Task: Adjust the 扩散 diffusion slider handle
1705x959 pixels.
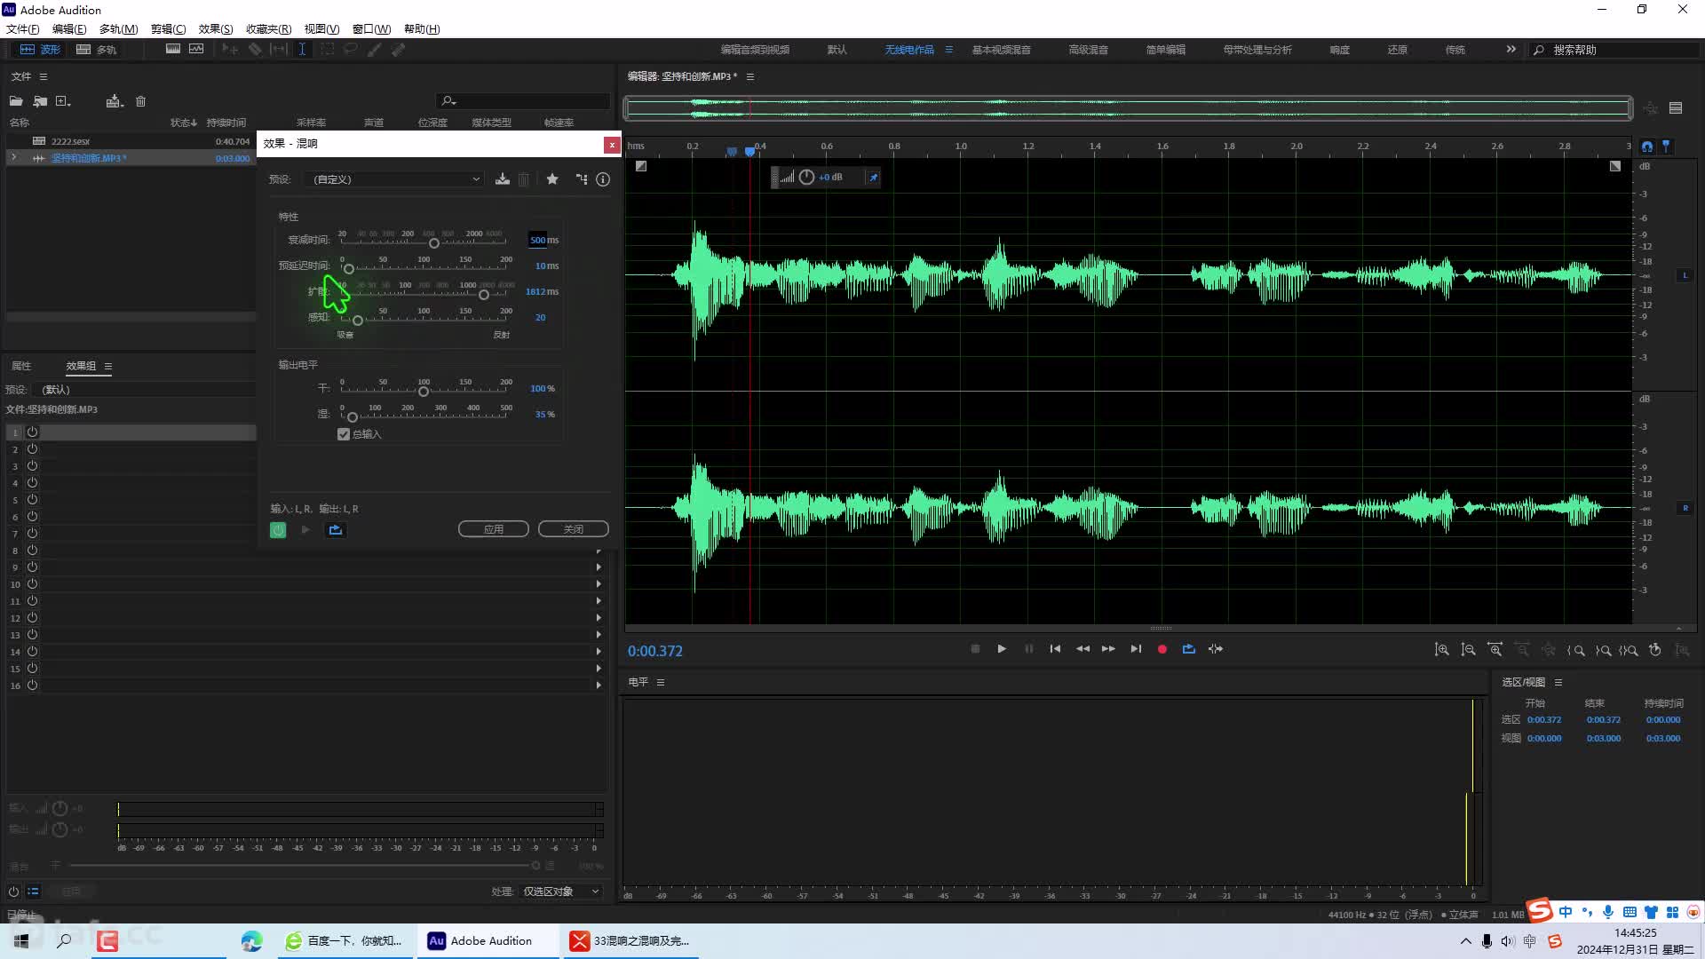Action: click(x=484, y=295)
